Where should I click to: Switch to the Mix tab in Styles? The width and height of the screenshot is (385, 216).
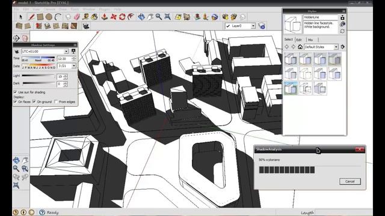(x=310, y=40)
